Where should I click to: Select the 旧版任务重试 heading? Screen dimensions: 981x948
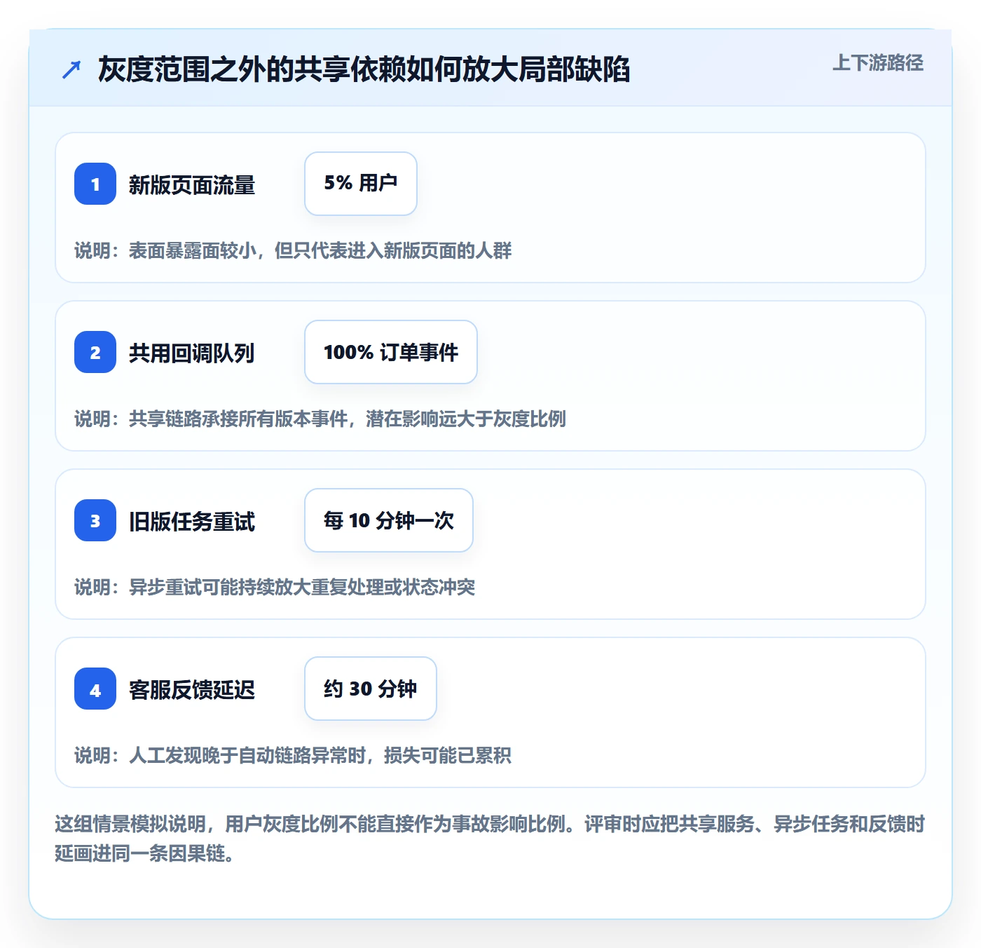(x=192, y=522)
